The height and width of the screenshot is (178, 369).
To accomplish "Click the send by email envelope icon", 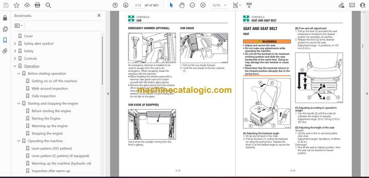I will click(352, 5).
